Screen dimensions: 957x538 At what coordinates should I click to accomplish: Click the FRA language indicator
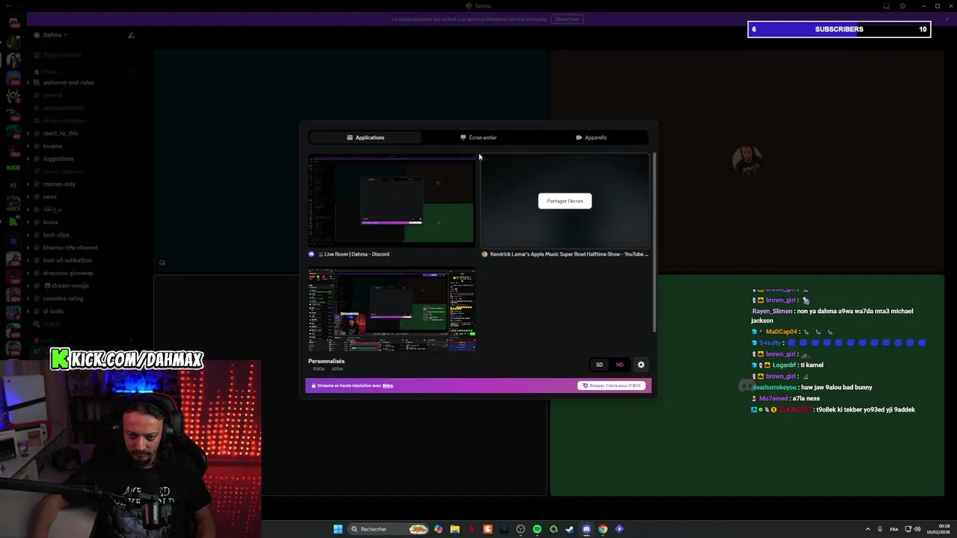click(x=894, y=529)
